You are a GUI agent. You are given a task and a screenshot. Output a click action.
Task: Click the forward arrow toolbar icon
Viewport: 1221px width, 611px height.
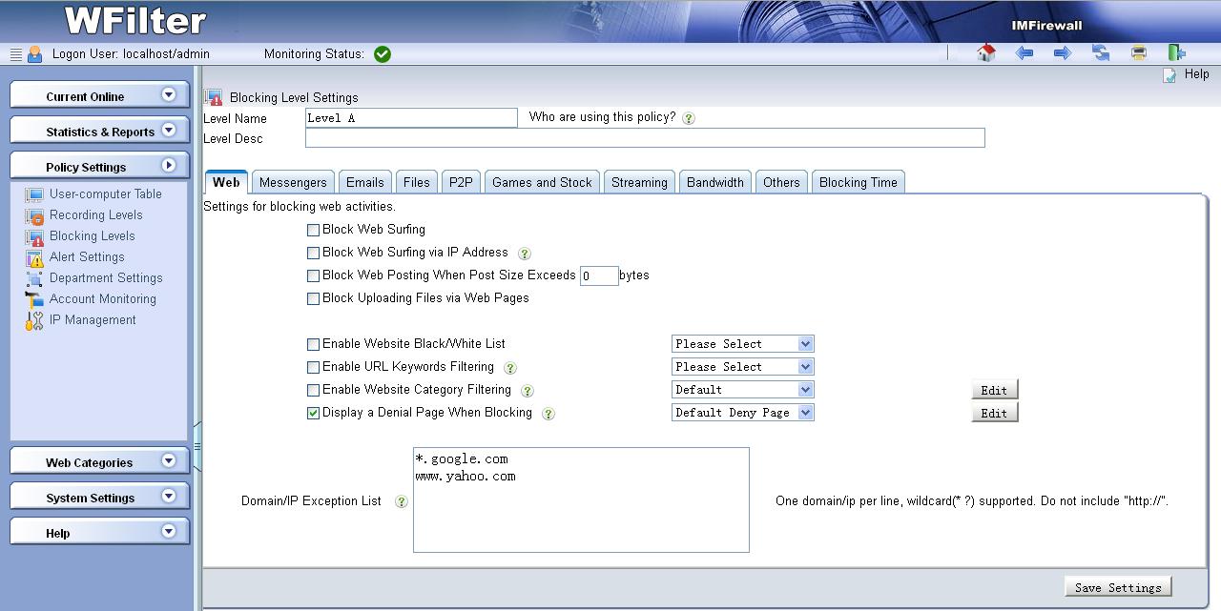point(1062,53)
